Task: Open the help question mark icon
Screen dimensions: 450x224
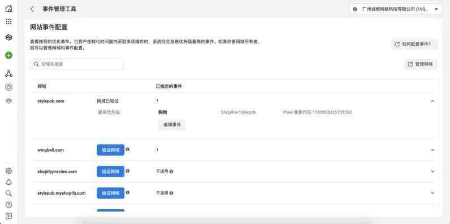Action: 9,204
